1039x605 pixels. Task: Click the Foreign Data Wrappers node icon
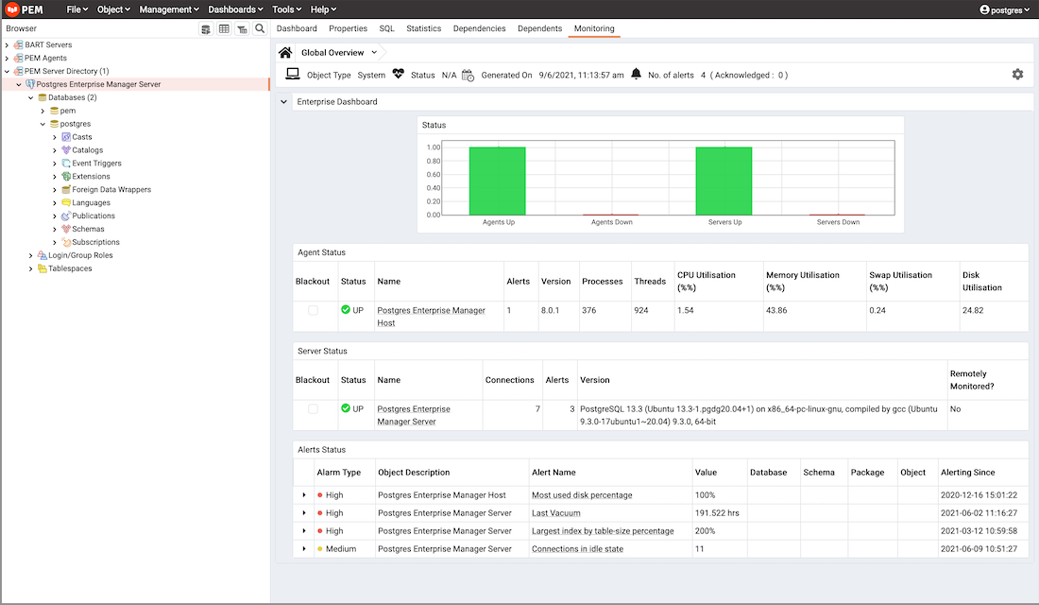[x=65, y=190]
